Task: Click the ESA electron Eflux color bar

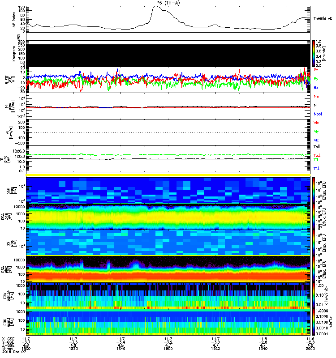Action: pyautogui.click(x=314, y=269)
